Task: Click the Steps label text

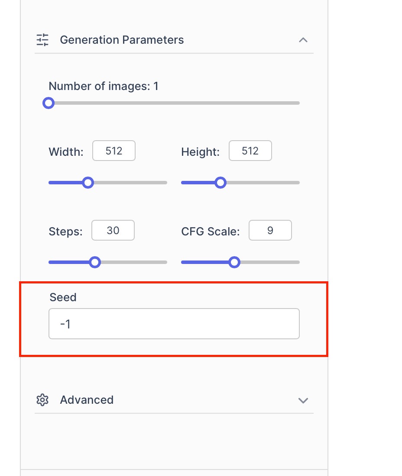Action: coord(65,232)
